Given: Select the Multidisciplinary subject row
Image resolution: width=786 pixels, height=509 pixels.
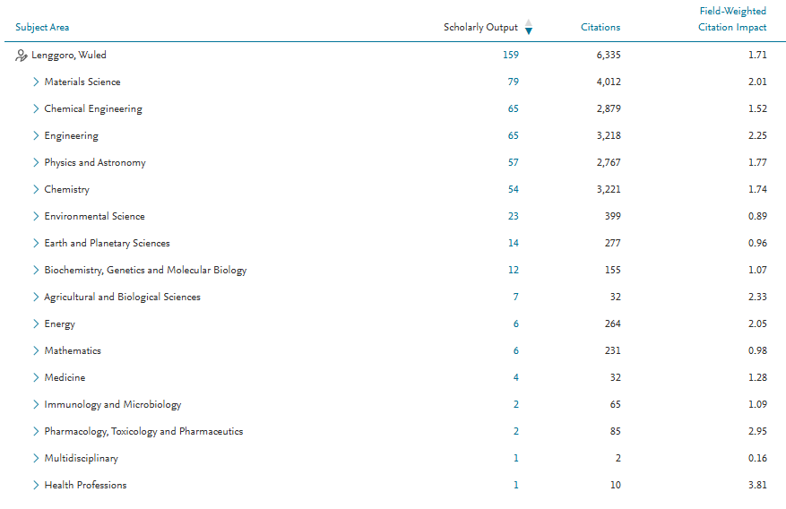Looking at the screenshot, I should click(x=81, y=459).
